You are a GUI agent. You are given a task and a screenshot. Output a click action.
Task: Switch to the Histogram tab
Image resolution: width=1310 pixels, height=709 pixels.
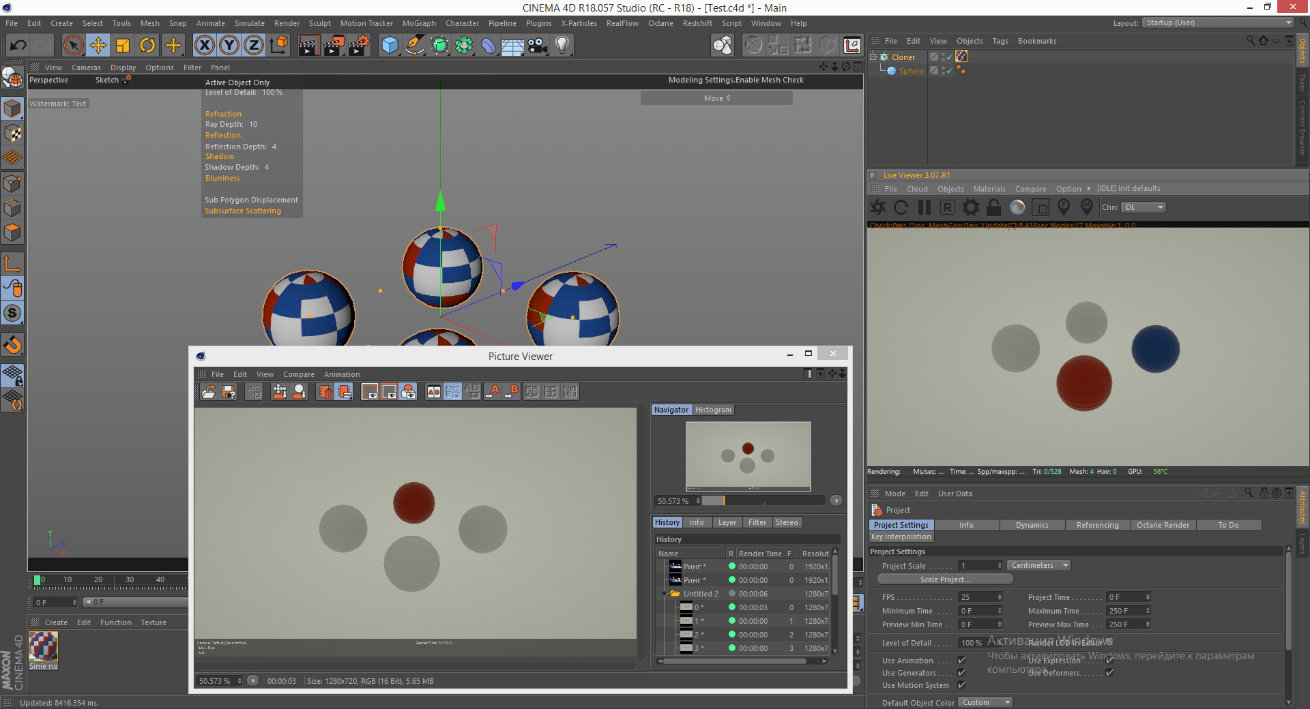(x=713, y=410)
